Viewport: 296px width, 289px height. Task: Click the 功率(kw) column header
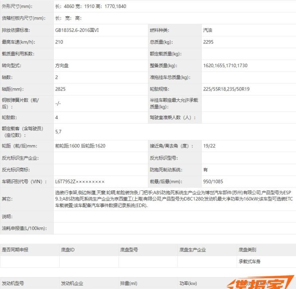pyautogui.click(x=188, y=283)
